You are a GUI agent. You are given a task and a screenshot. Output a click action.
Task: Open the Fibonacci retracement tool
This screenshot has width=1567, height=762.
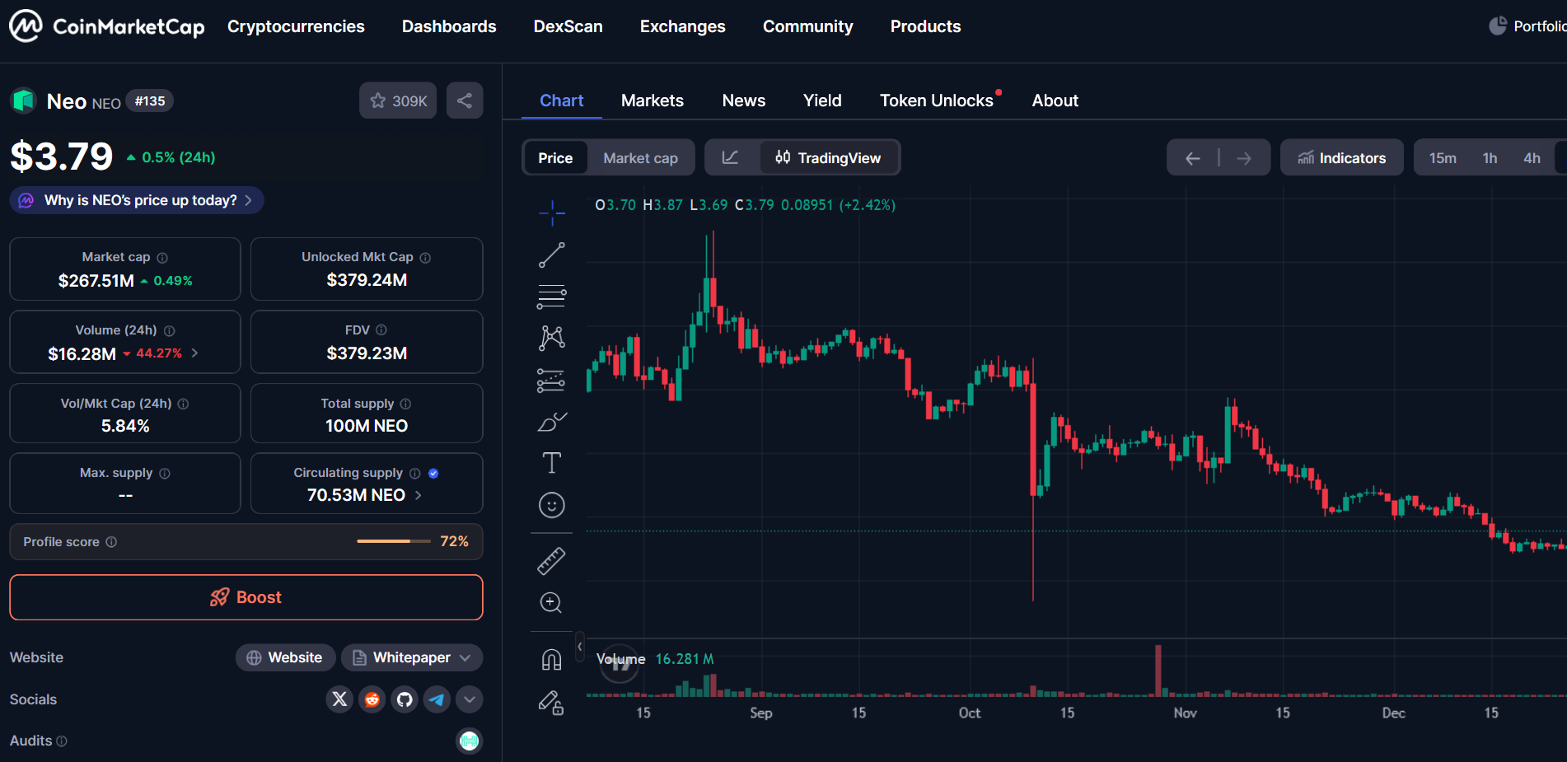[x=551, y=297]
